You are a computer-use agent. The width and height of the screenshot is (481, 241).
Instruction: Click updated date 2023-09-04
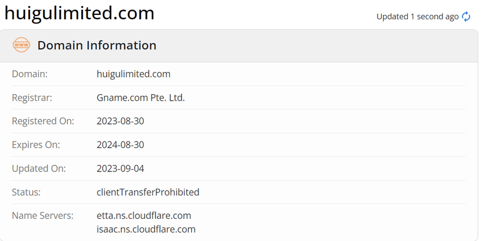pyautogui.click(x=120, y=168)
